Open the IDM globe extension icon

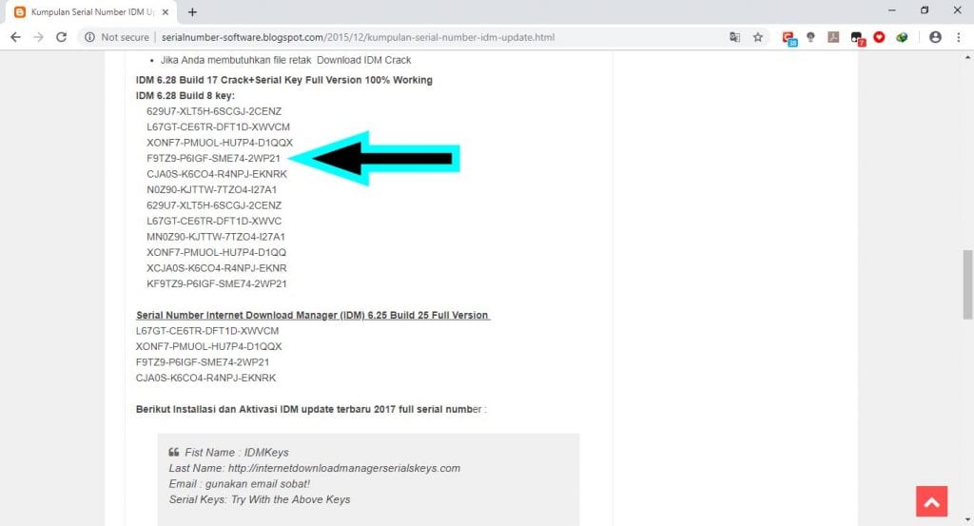[902, 37]
